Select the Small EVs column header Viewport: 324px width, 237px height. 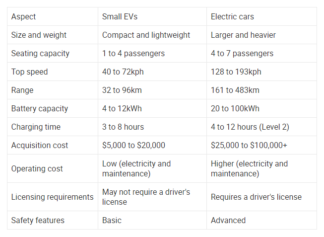(152, 16)
